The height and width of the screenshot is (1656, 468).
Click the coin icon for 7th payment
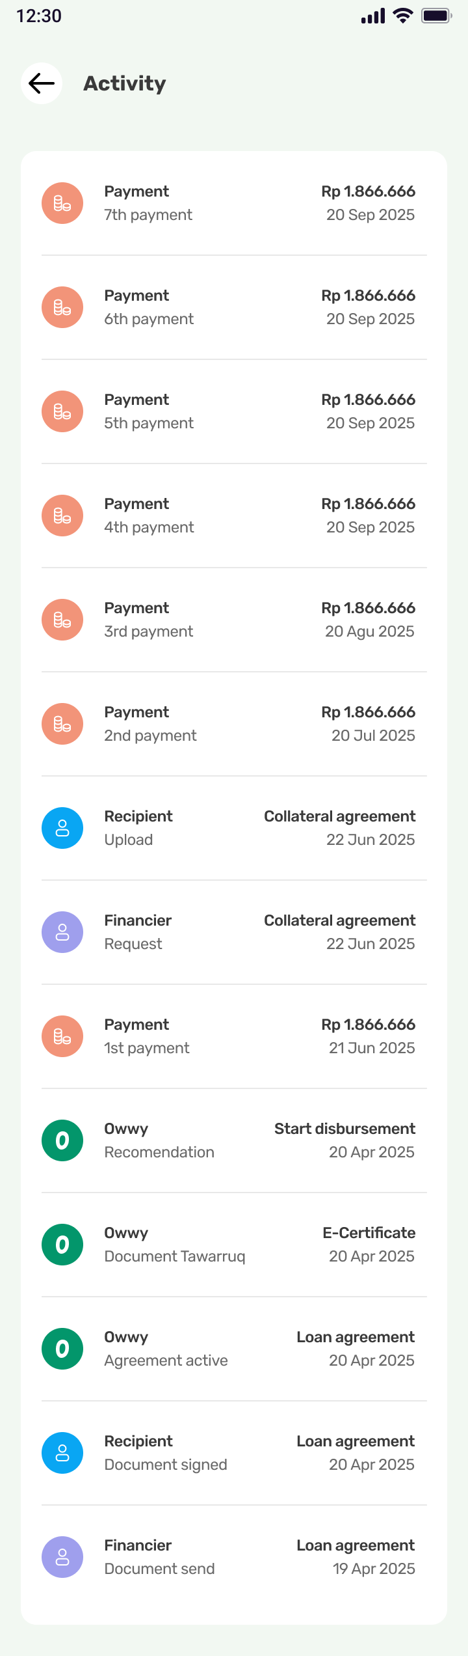[62, 203]
